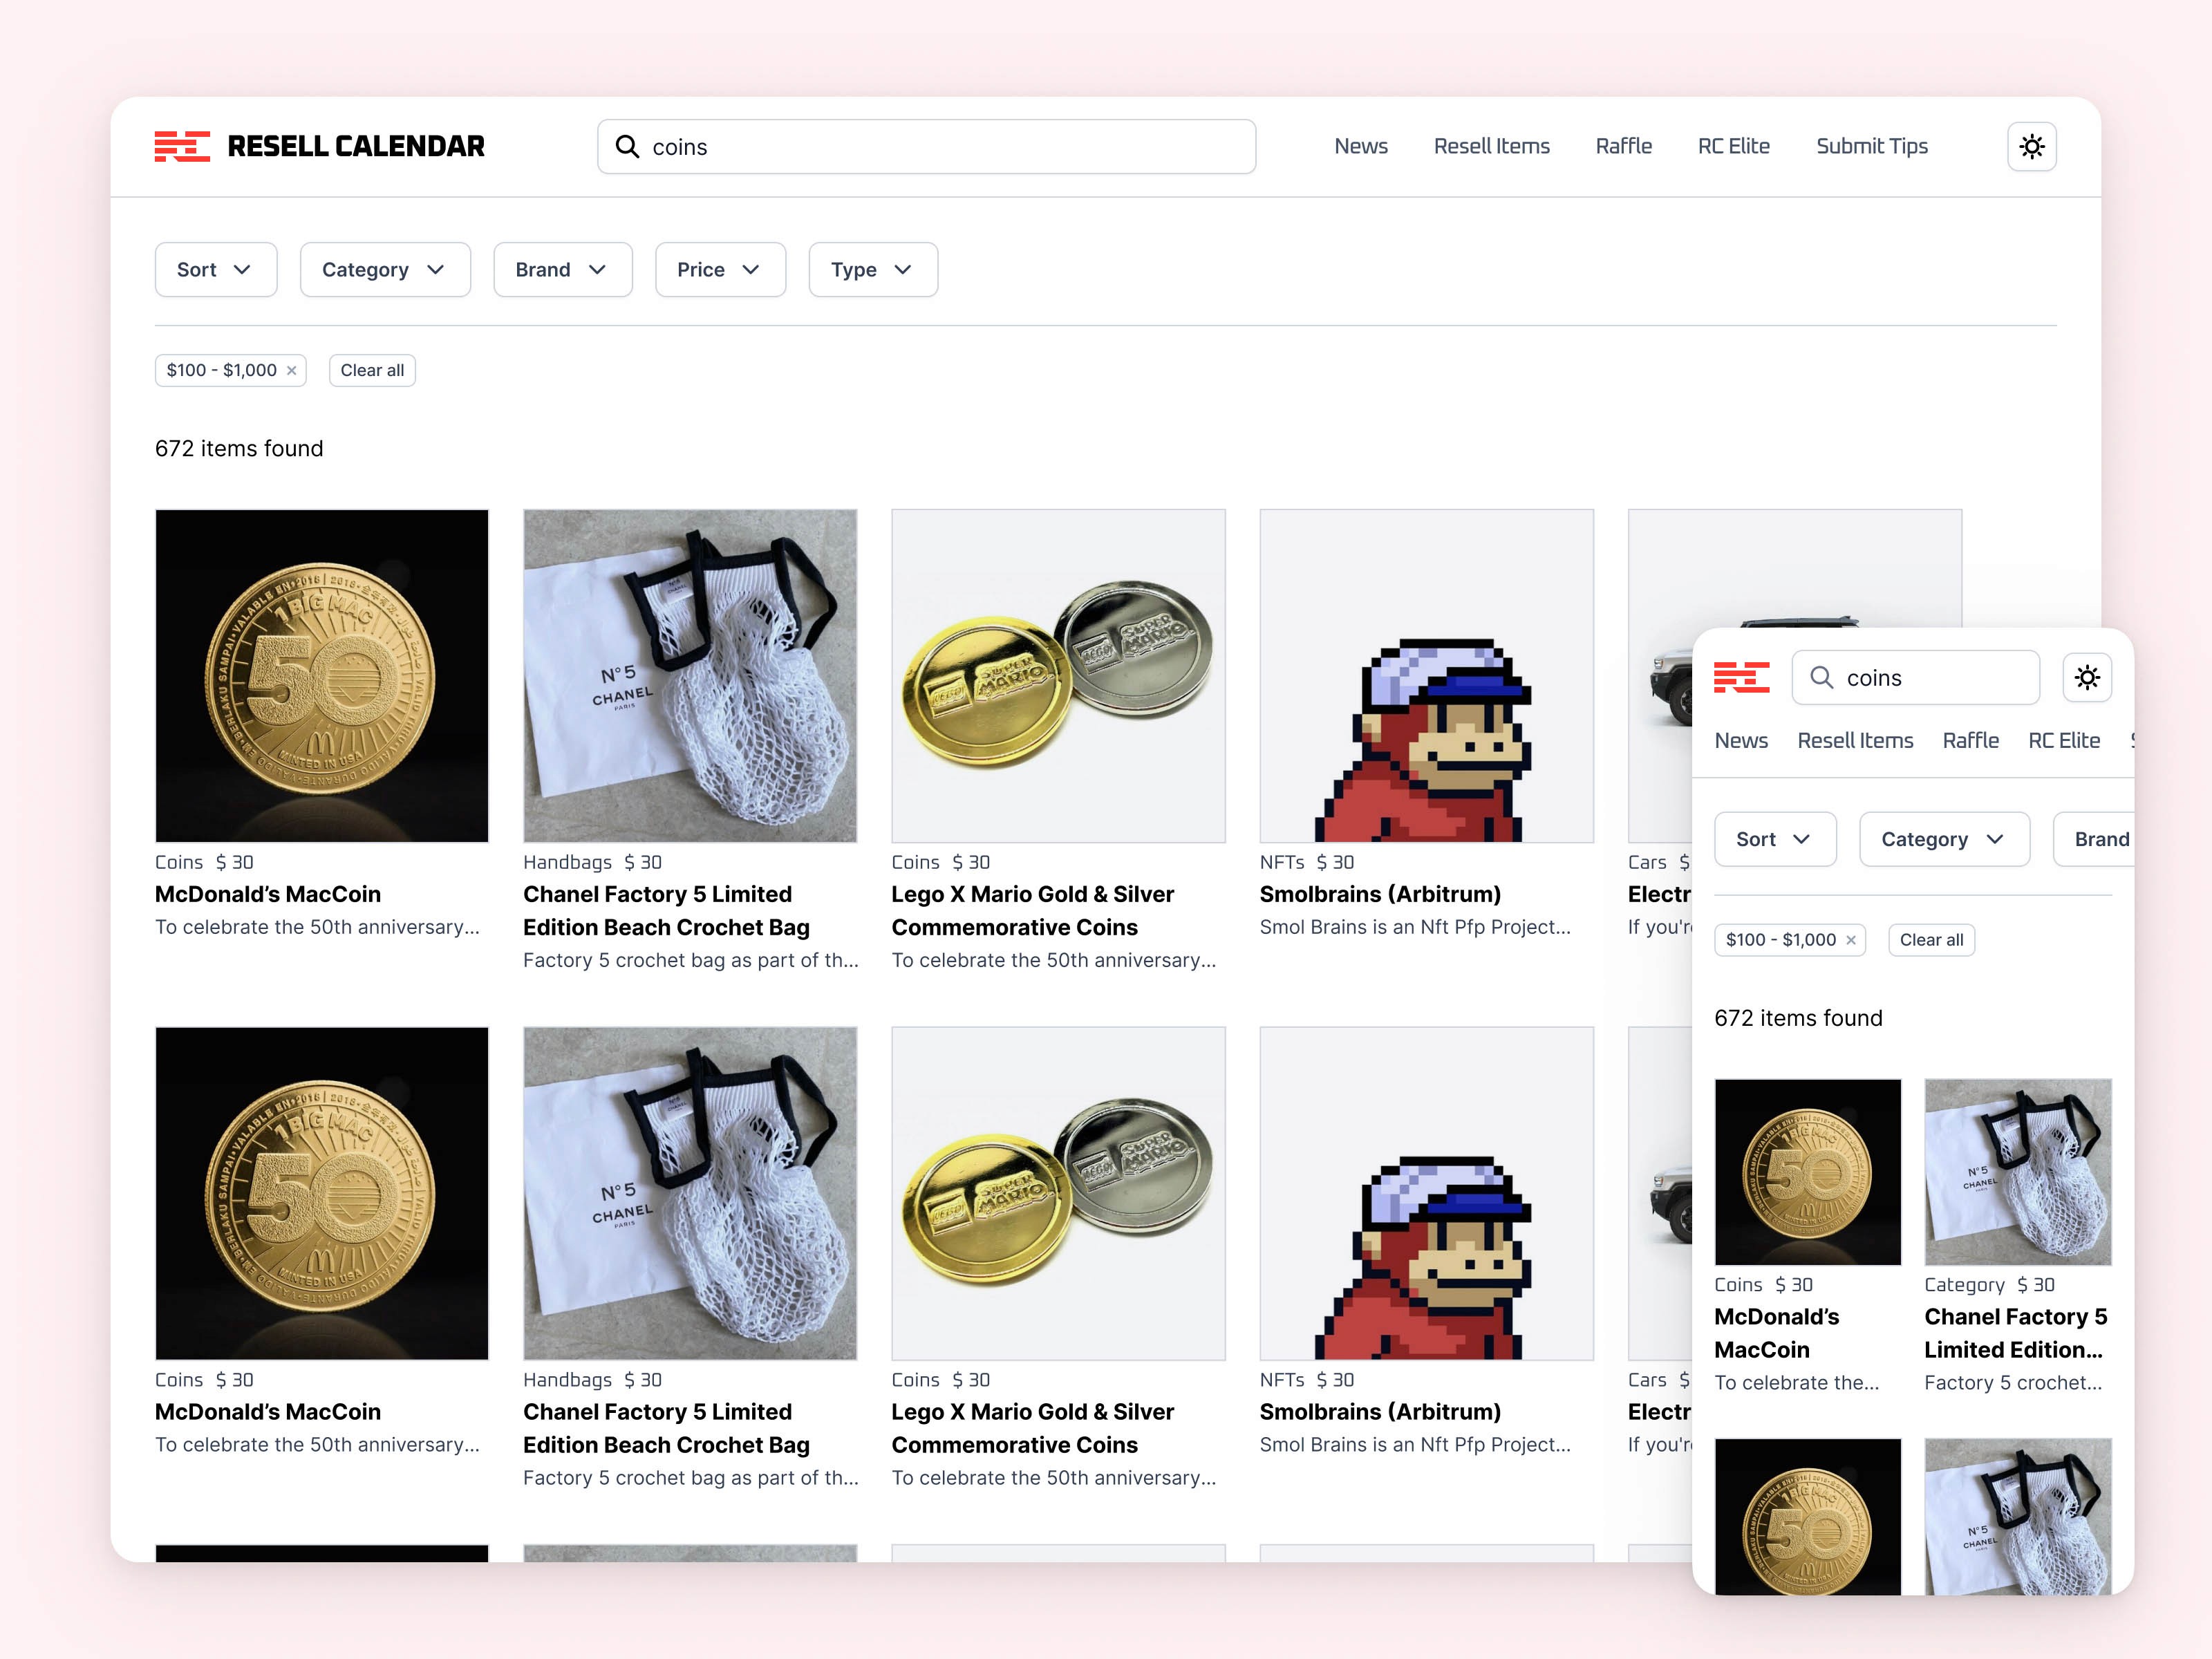Remove the $100 - $1,000 desktop filter chip

point(292,371)
